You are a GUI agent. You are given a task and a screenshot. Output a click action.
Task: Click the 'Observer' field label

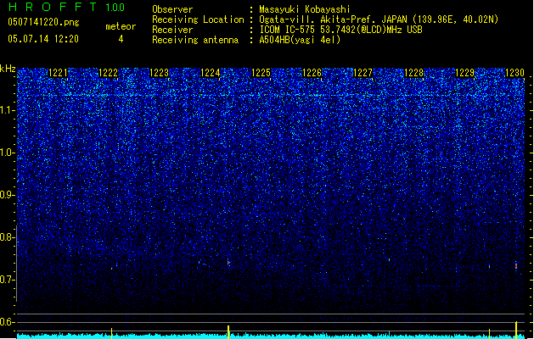172,9
